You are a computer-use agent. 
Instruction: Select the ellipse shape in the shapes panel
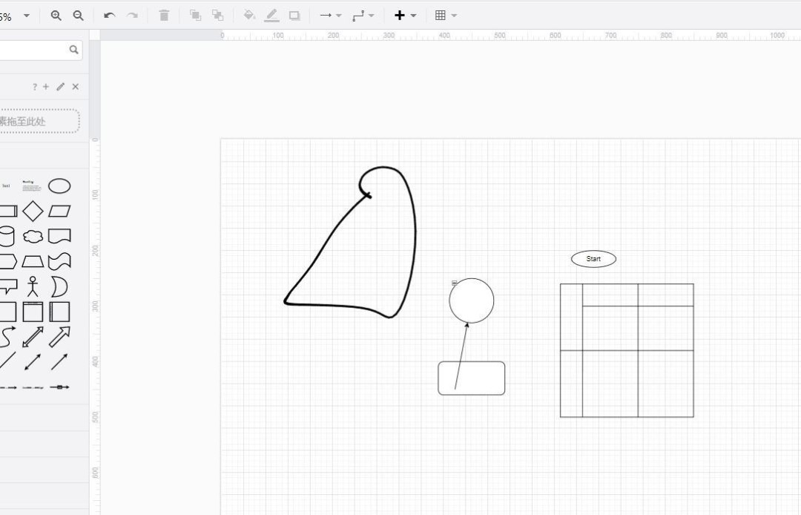click(x=59, y=186)
